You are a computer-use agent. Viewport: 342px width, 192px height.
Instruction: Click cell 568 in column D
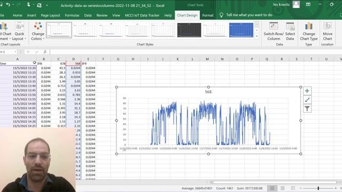point(74,63)
